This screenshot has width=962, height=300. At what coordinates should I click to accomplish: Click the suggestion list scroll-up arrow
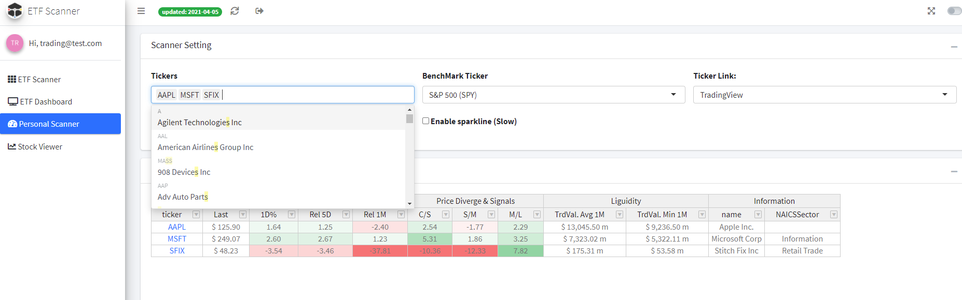pyautogui.click(x=409, y=110)
